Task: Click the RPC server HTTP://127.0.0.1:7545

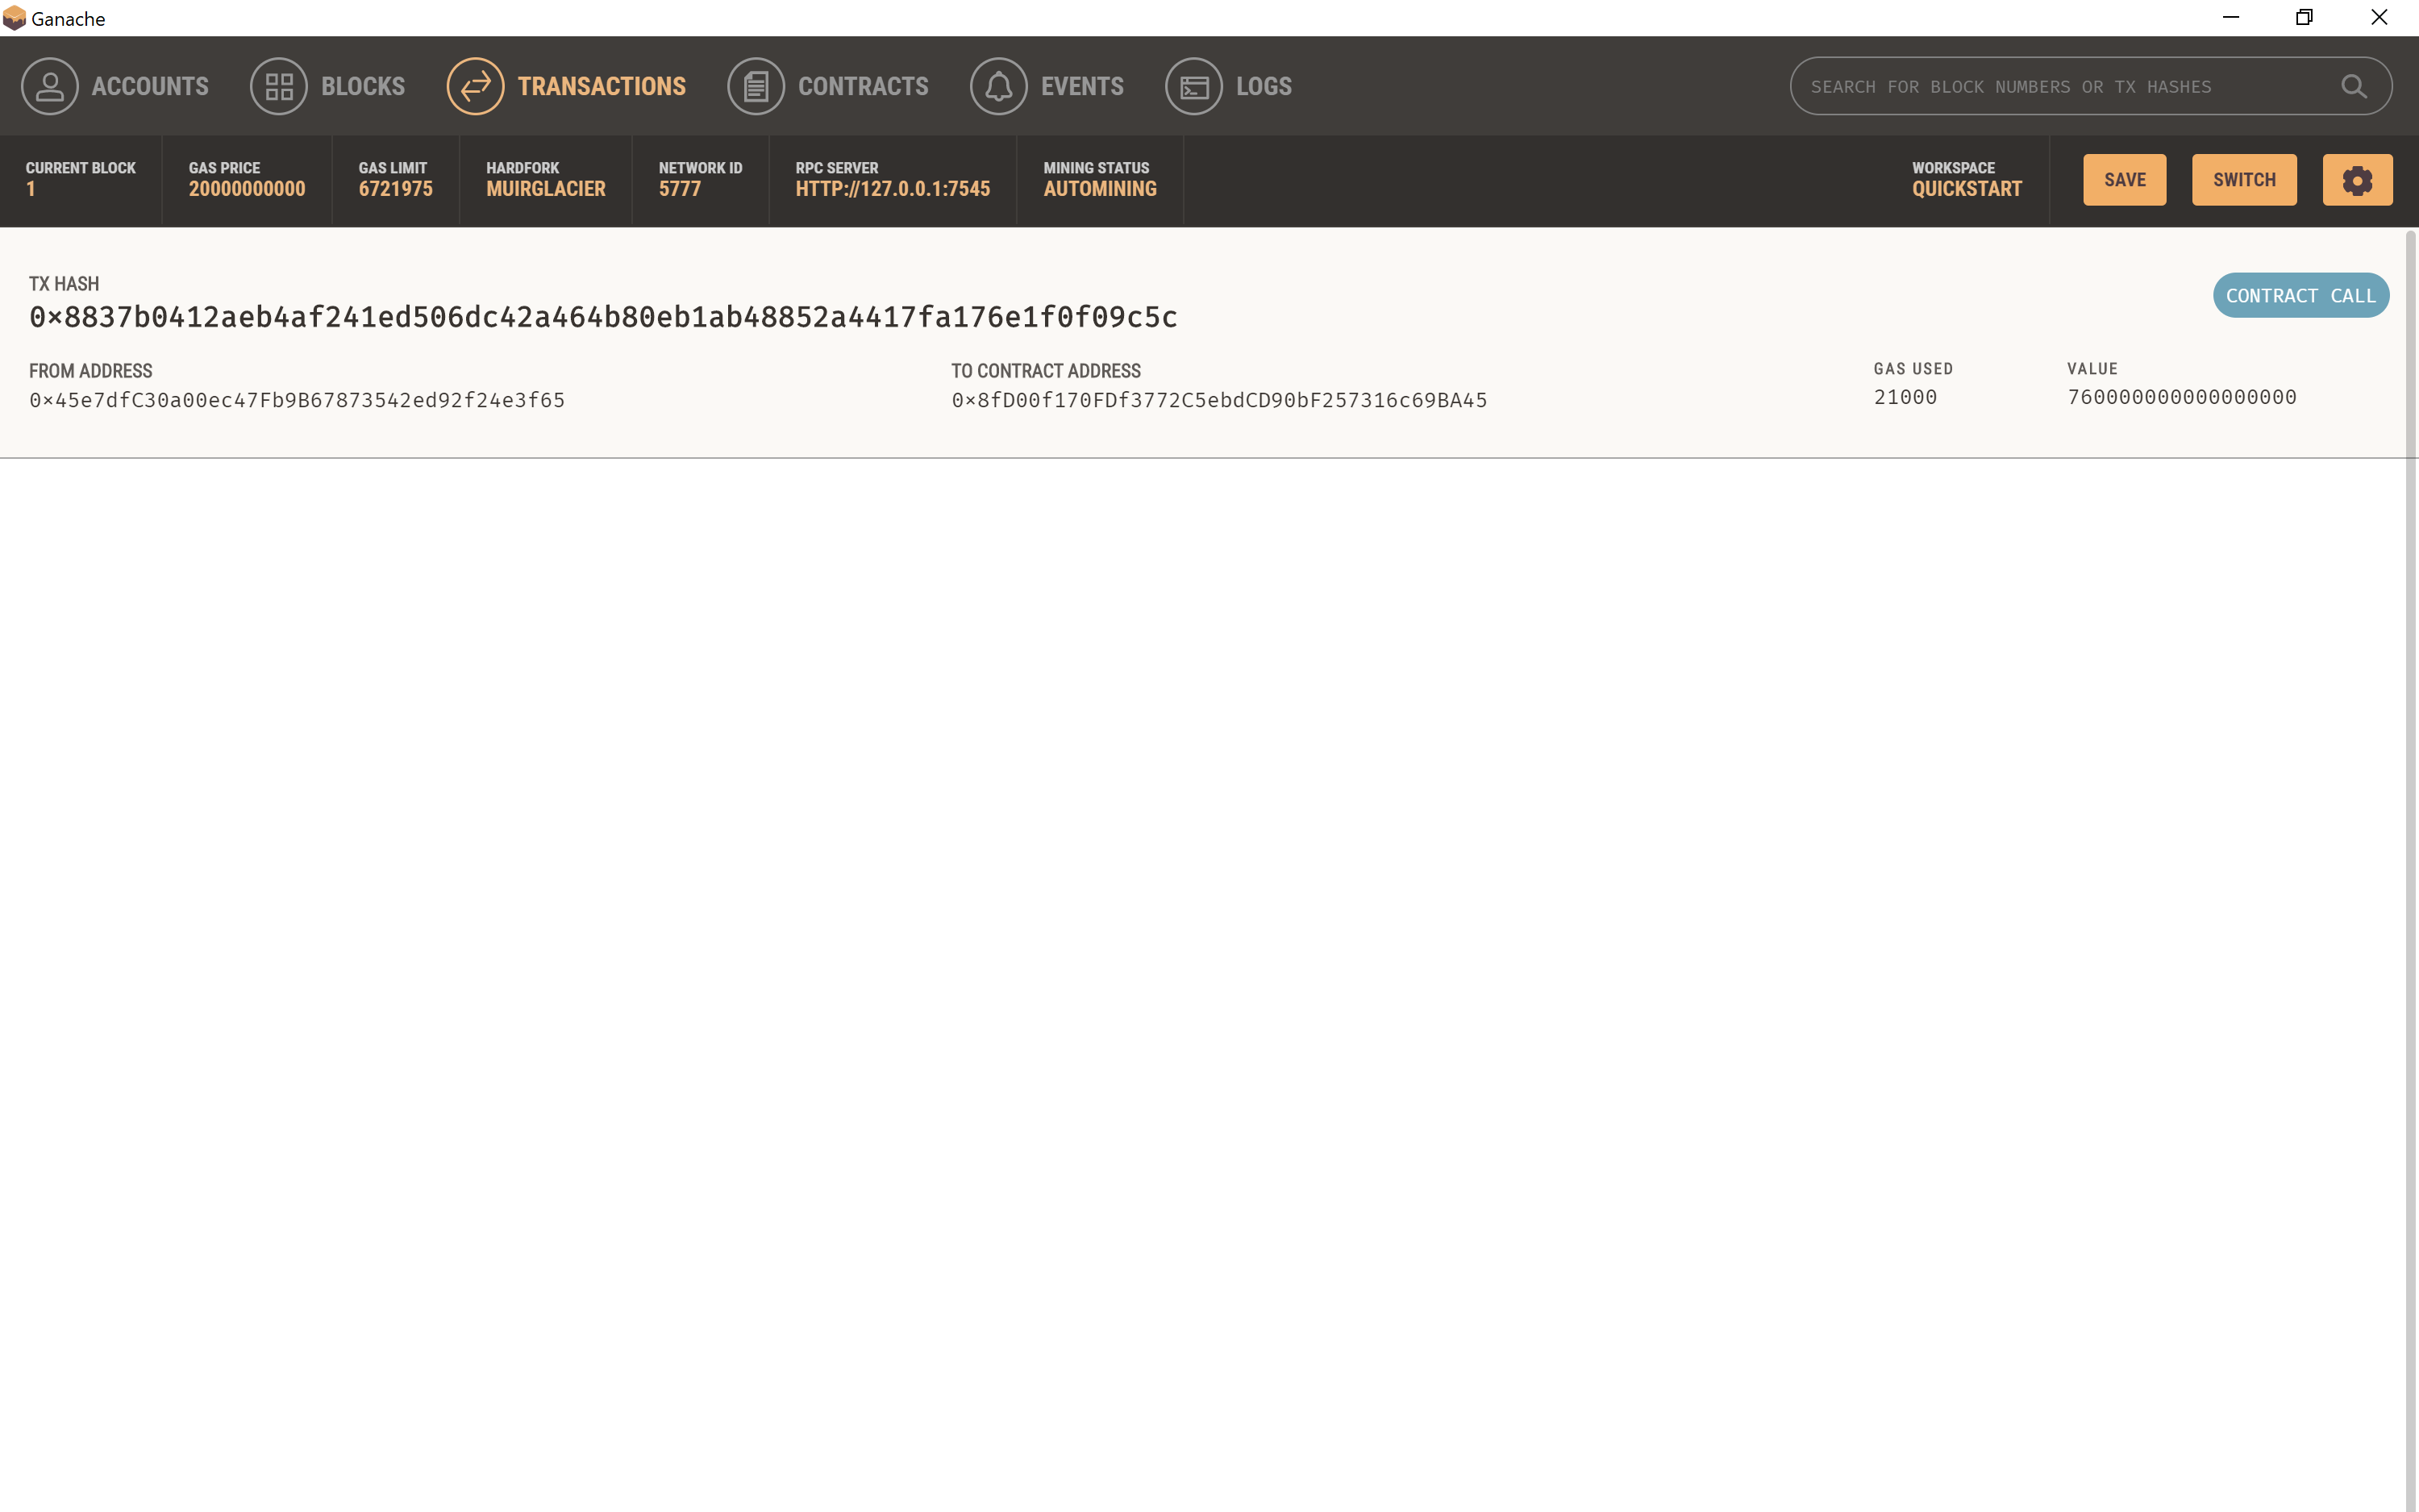Action: pyautogui.click(x=893, y=189)
